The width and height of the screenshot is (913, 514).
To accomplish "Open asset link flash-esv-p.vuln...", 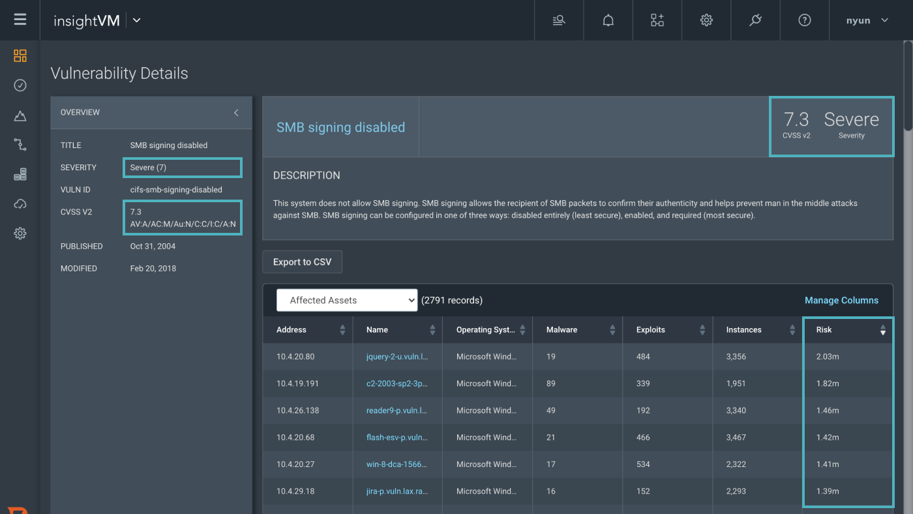I will [397, 438].
